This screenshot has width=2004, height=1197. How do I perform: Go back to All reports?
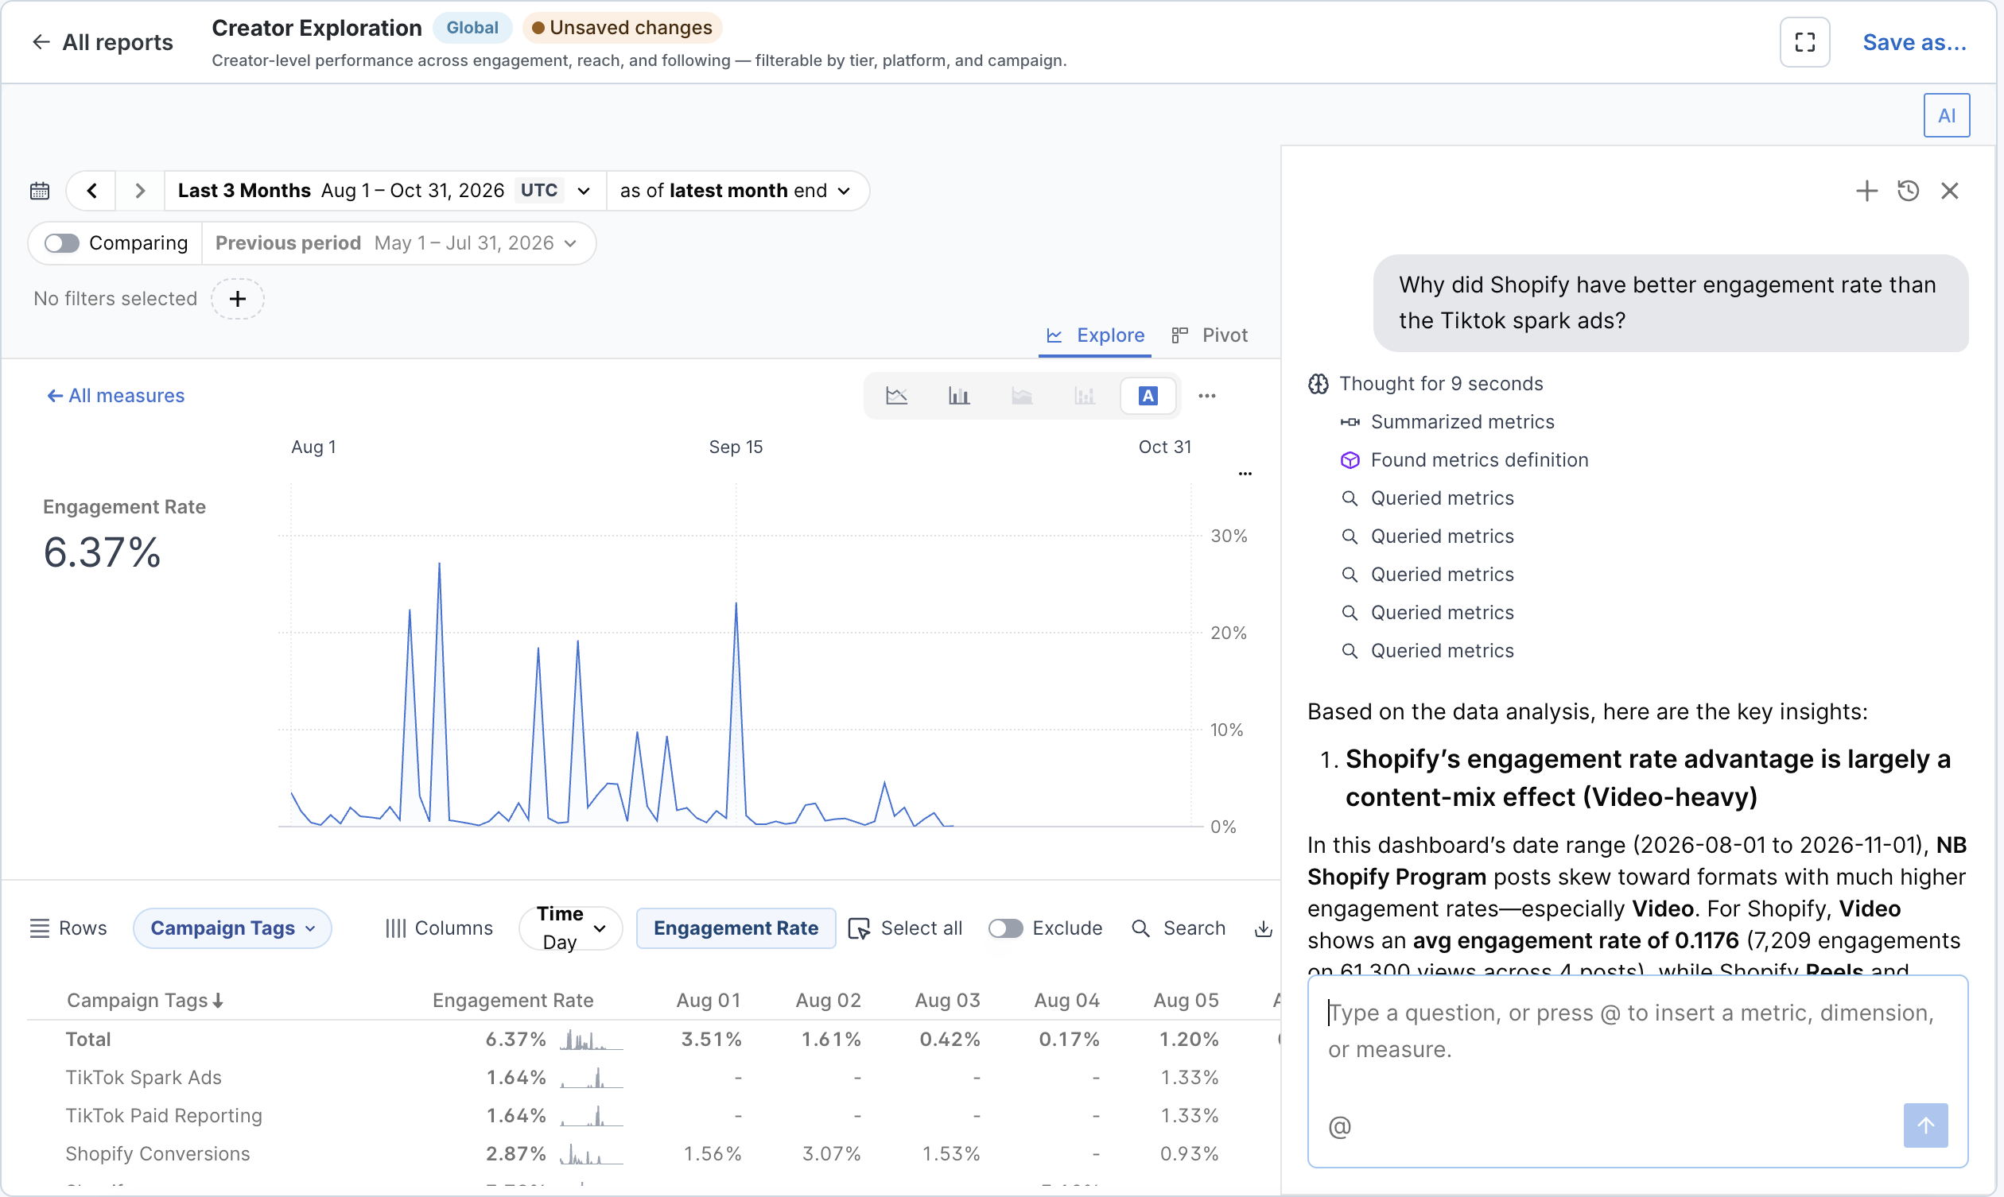point(102,42)
